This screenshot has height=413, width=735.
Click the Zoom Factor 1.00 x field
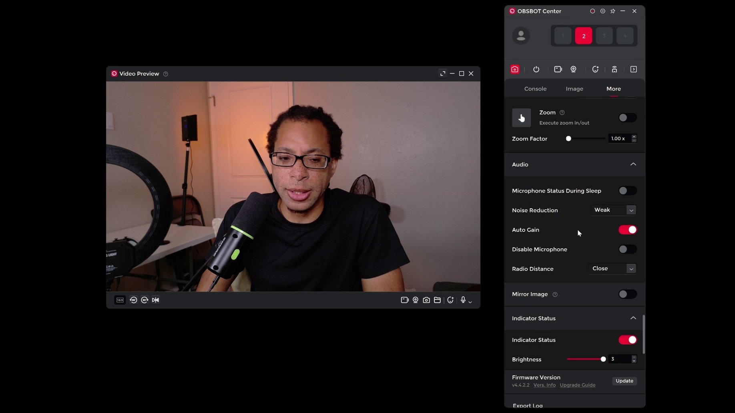tap(619, 139)
